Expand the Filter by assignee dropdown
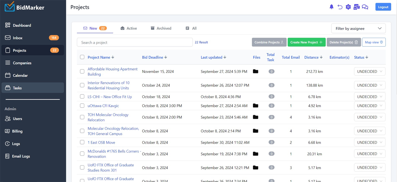 pyautogui.click(x=358, y=28)
